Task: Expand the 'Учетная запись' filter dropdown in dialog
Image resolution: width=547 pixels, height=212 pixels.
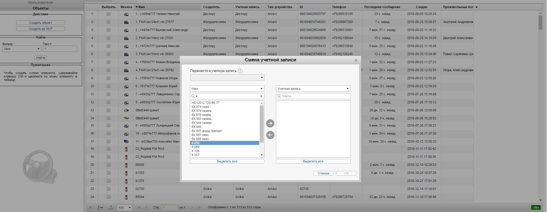Action: [313, 89]
